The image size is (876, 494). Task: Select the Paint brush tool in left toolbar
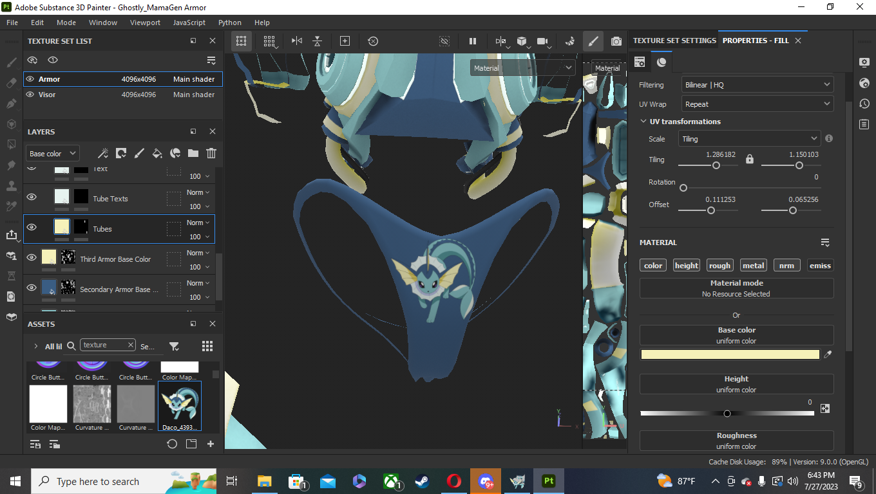tap(11, 63)
